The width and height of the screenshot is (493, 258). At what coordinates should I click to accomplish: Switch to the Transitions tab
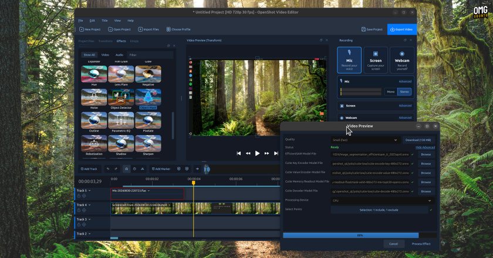point(105,41)
